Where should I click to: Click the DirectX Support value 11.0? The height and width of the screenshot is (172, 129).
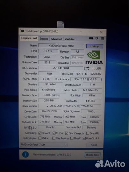point(92,85)
